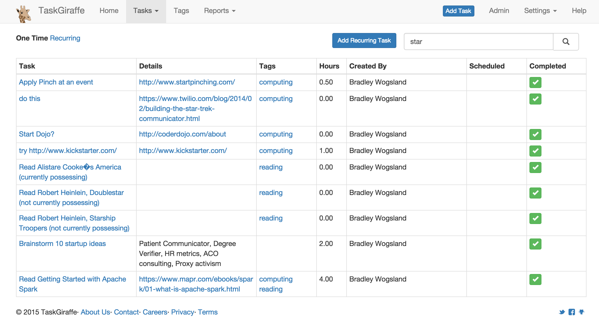Image resolution: width=599 pixels, height=322 pixels.
Task: Toggle completed check for Starship Troopers task
Action: [535, 218]
